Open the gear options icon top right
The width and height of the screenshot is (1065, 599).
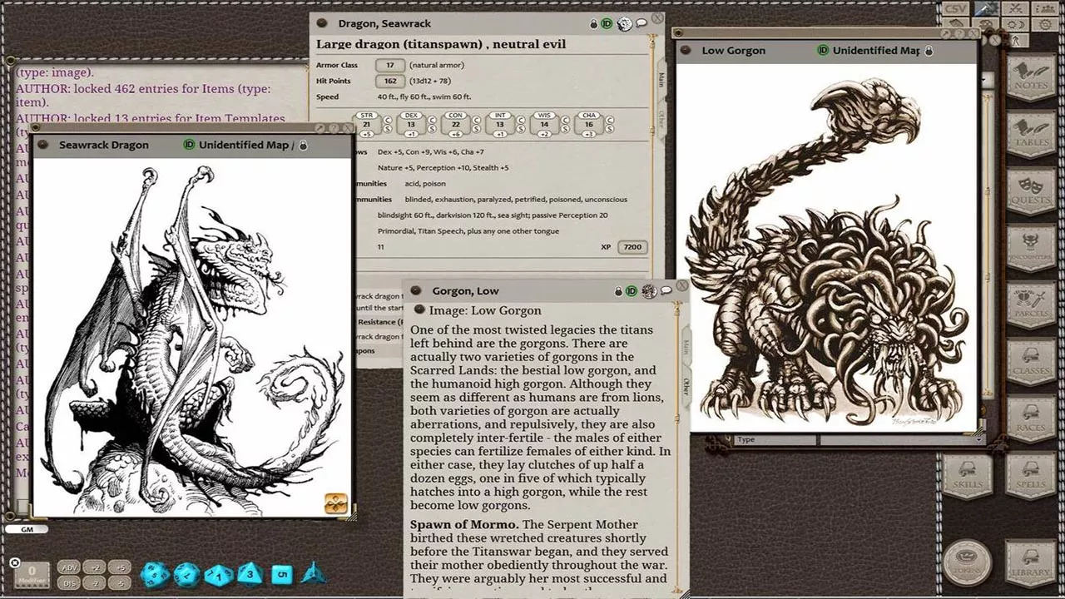1044,25
